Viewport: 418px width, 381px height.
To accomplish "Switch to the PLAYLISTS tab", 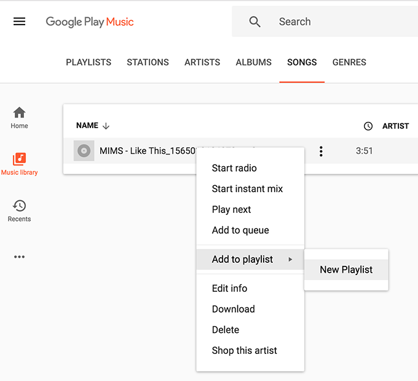I will [89, 62].
